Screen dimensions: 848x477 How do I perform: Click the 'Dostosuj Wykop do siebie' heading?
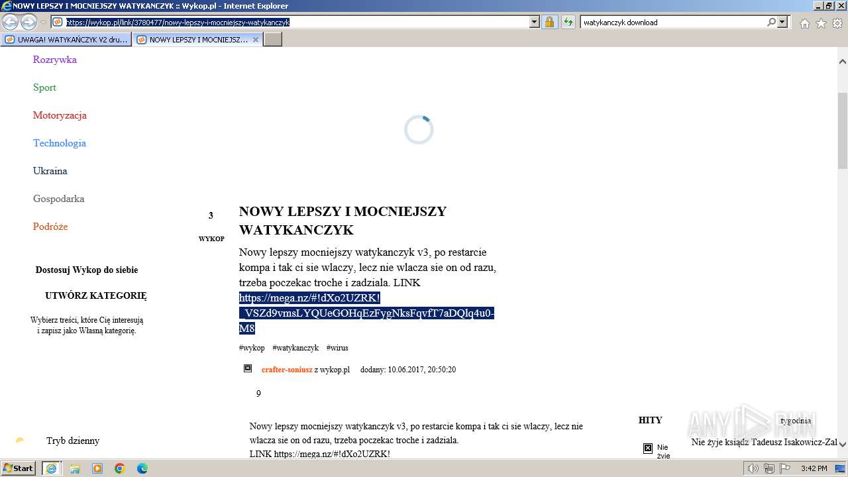[x=87, y=270]
